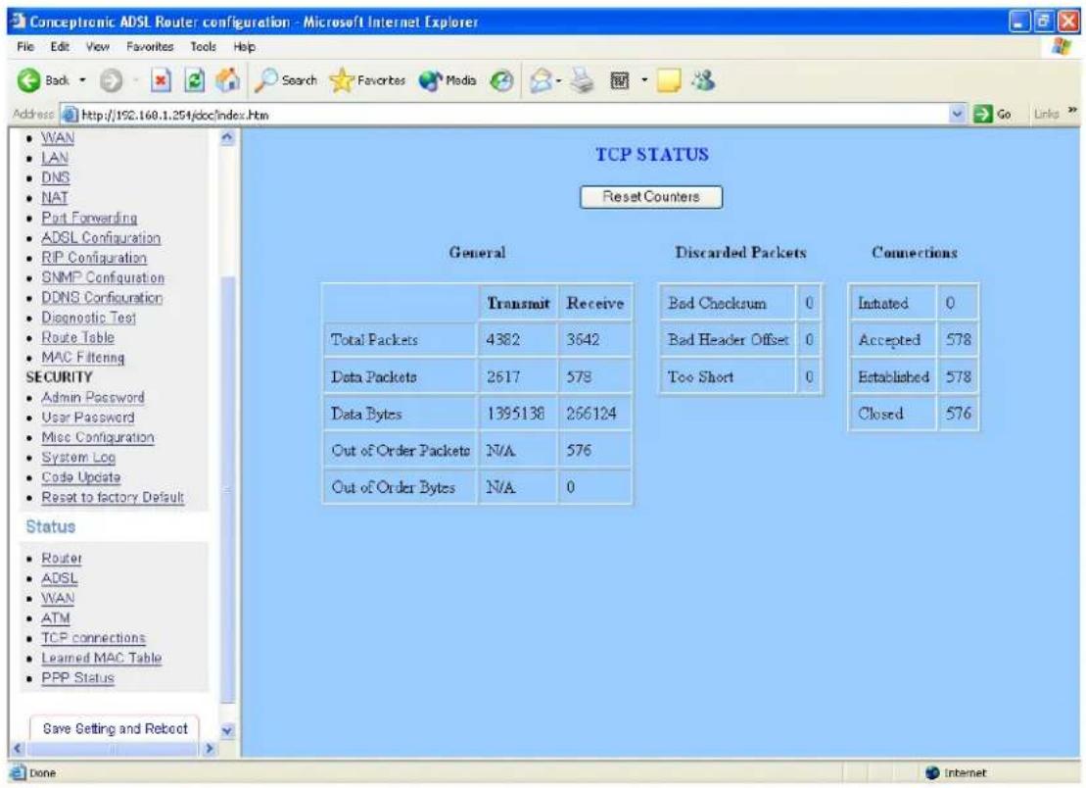1086x788 pixels.
Task: Stop page loading with the red X
Action: coord(161,81)
